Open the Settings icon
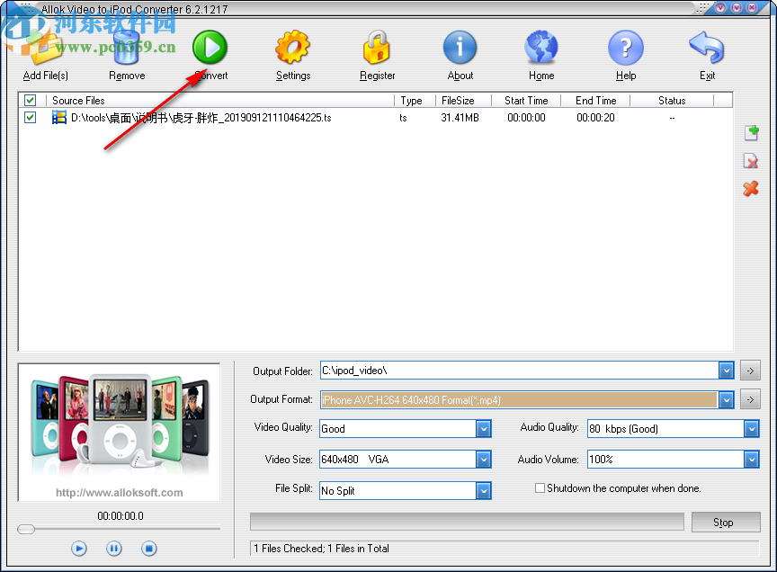Image resolution: width=777 pixels, height=572 pixels. click(292, 45)
